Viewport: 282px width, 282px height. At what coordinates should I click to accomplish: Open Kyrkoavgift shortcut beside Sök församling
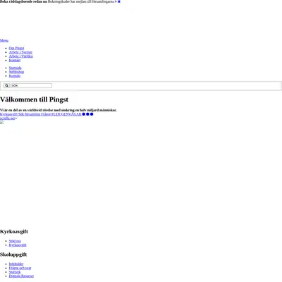pyautogui.click(x=8, y=114)
